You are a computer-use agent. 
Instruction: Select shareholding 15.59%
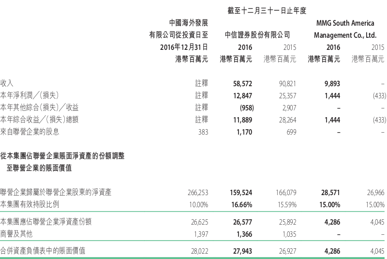coord(287,205)
